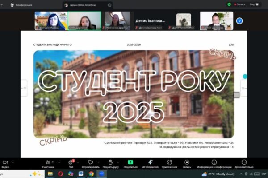
Task: Open Zoom Apps (Приложения)
Action: pos(169,163)
